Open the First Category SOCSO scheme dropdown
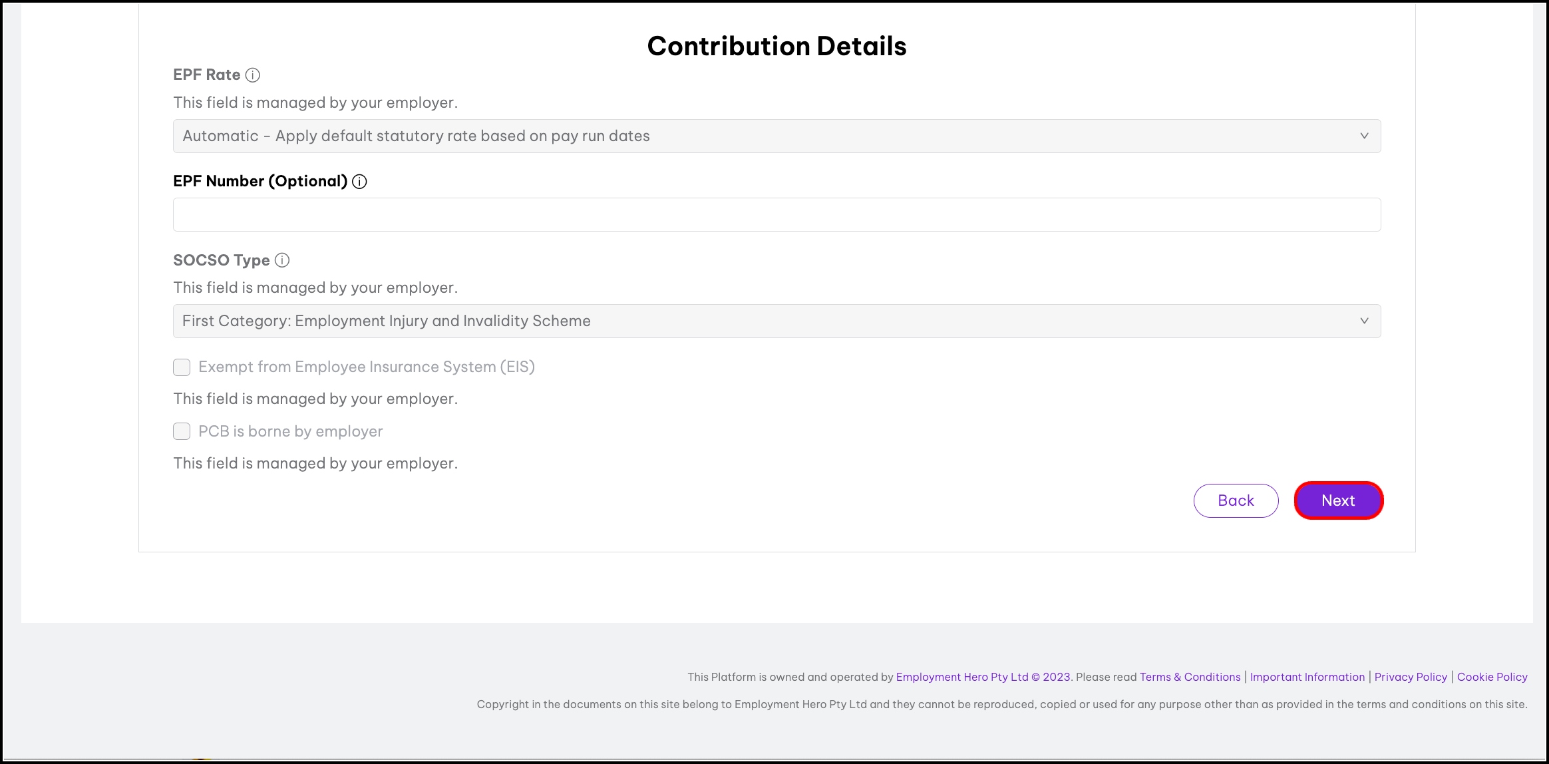 point(776,321)
